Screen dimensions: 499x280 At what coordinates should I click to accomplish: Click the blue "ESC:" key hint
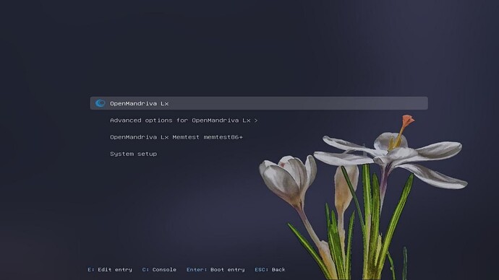coord(262,269)
